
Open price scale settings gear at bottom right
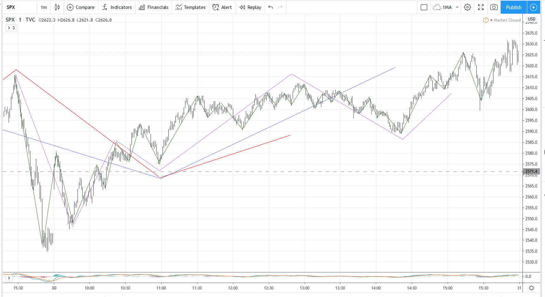[531, 288]
